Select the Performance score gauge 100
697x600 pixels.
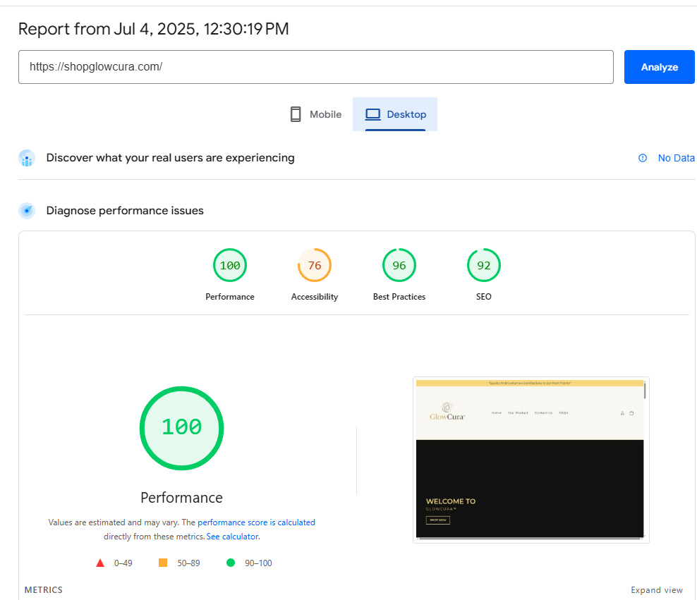pyautogui.click(x=230, y=266)
